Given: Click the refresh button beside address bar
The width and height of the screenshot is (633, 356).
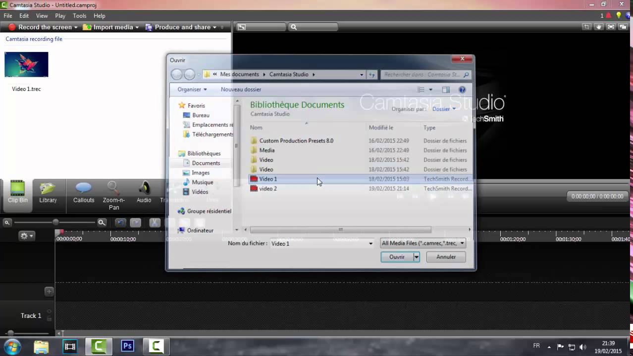Looking at the screenshot, I should click(372, 75).
